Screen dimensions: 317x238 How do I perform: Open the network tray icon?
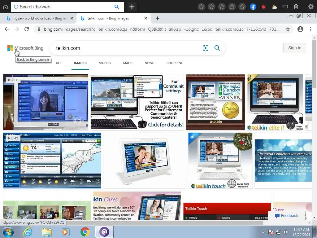(x=278, y=232)
